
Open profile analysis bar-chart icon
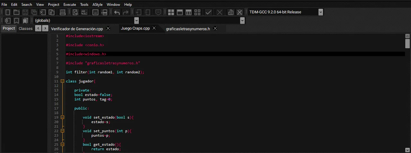tap(231, 12)
